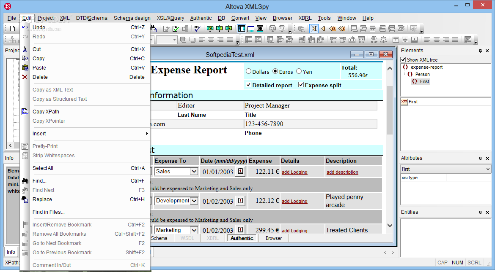495x272 pixels.
Task: Toggle the Expense split checkbox
Action: pyautogui.click(x=301, y=85)
